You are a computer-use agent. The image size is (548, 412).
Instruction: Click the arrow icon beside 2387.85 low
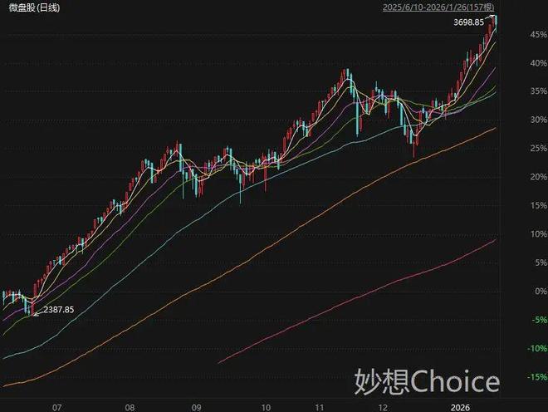35,314
